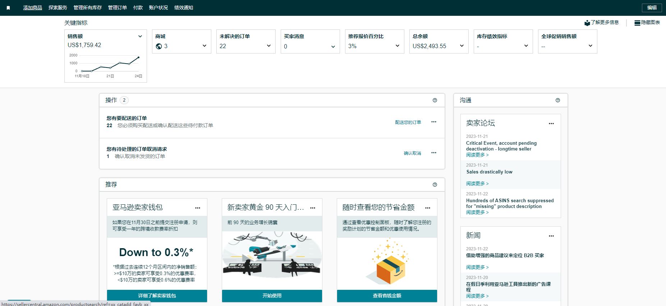Open the learn more info icon (了解更多信息)
This screenshot has height=306, width=666.
click(587, 23)
